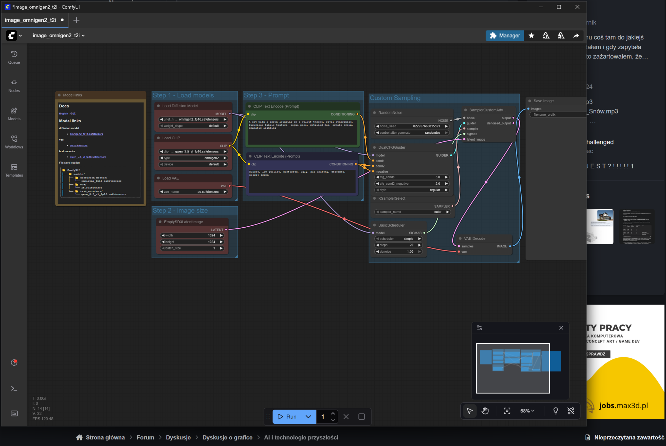Click the fit view icon
The height and width of the screenshot is (446, 666).
pos(507,411)
